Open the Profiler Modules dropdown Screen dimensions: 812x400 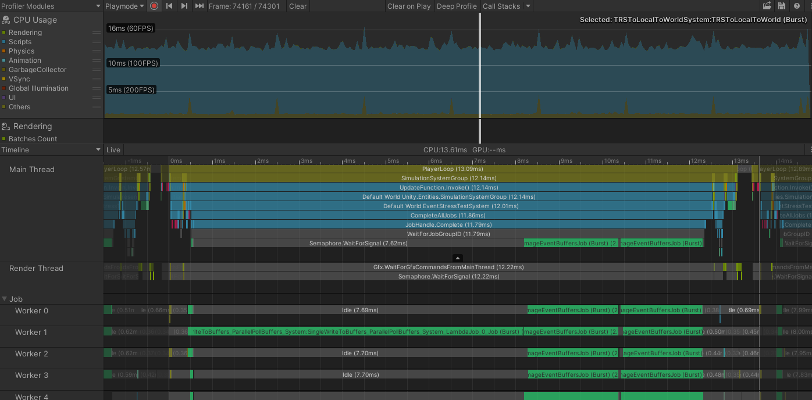coord(51,6)
